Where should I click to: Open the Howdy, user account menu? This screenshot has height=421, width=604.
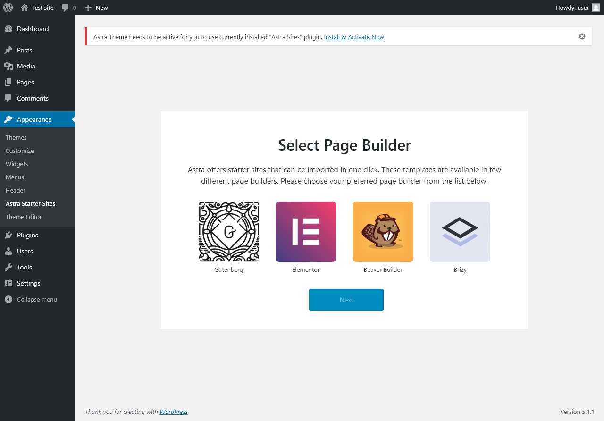tap(572, 8)
